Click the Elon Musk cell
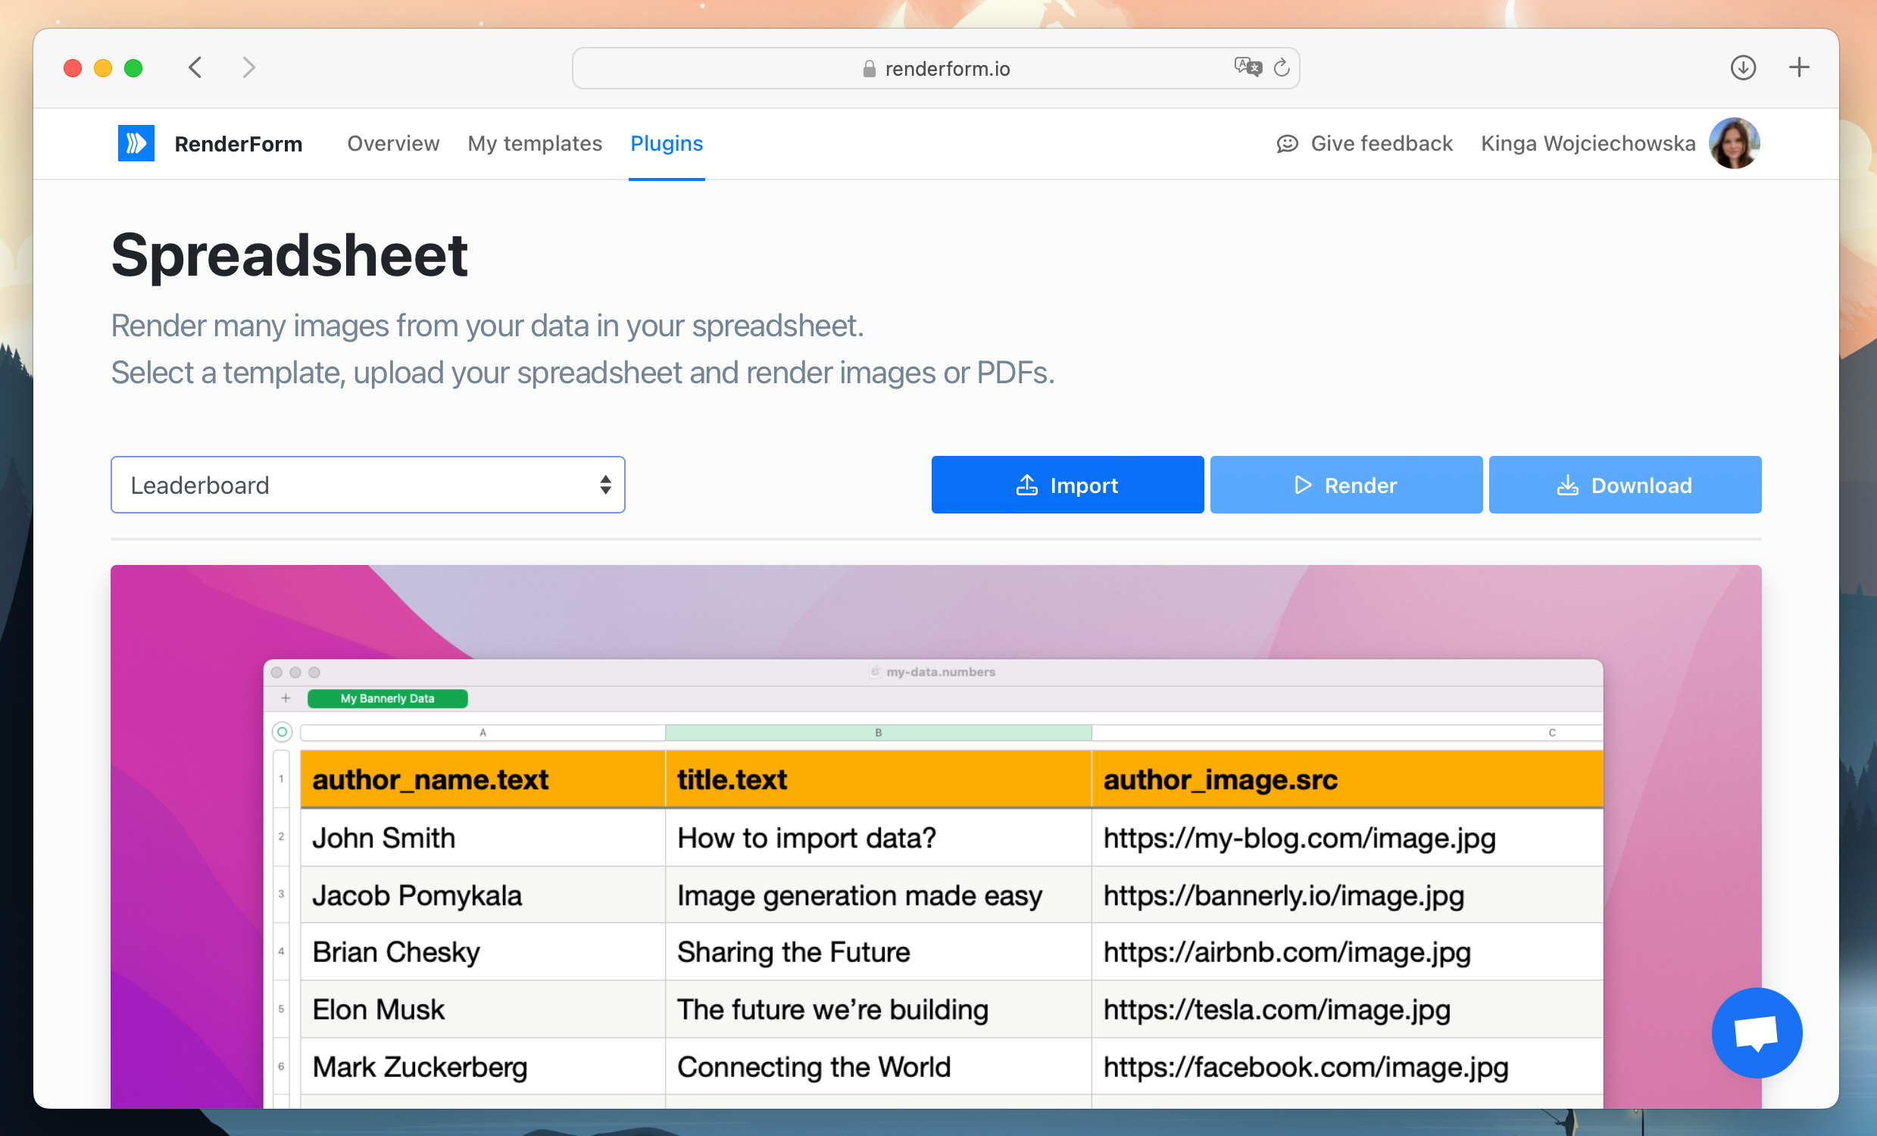Screen dimensions: 1877x1136 pos(483,1009)
